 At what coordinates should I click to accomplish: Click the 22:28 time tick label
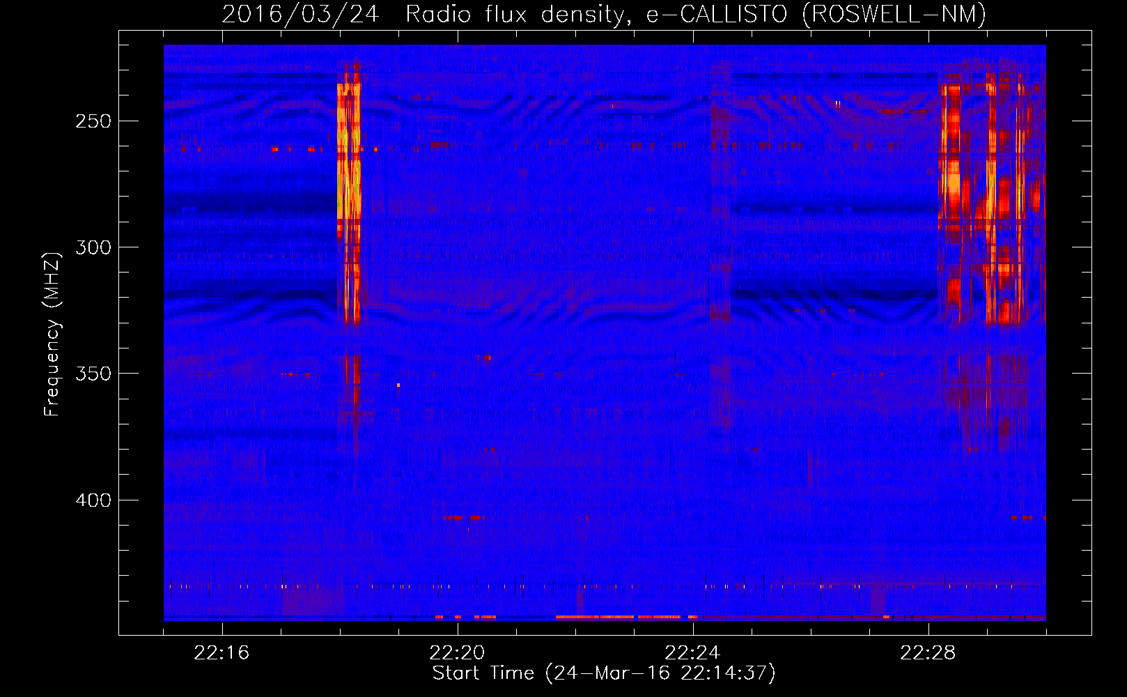click(928, 653)
